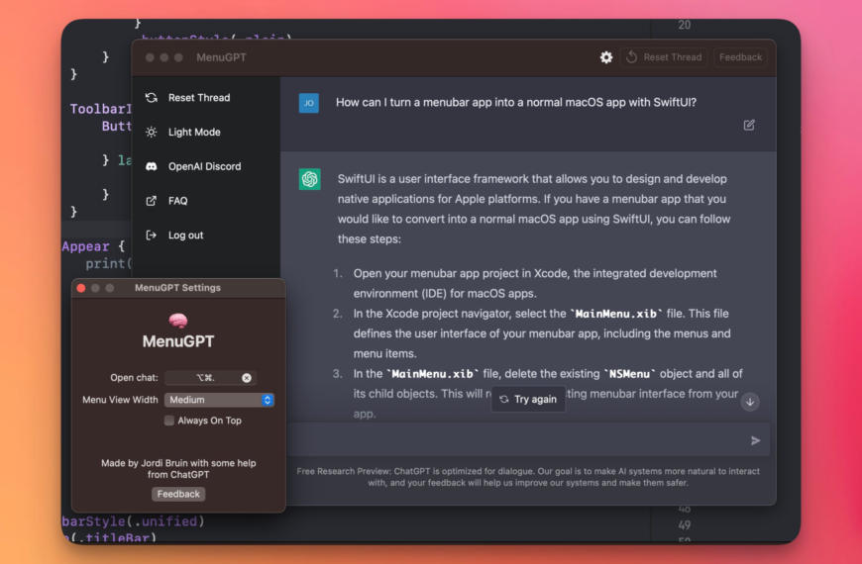This screenshot has width=862, height=564.
Task: Click the circular arrow inside title-bar Reset Thread
Action: tap(632, 57)
